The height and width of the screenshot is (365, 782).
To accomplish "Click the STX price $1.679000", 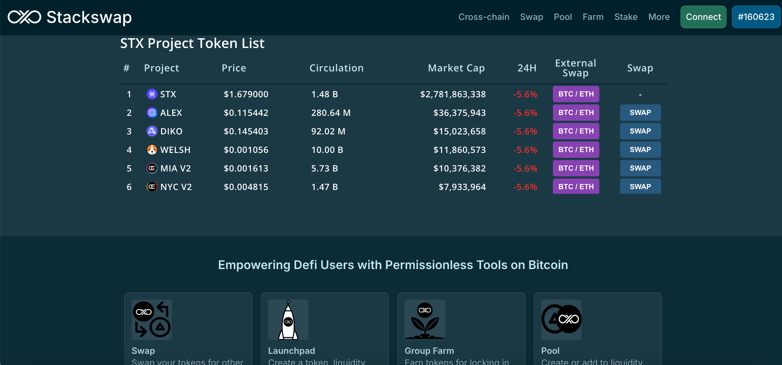I will 246,94.
